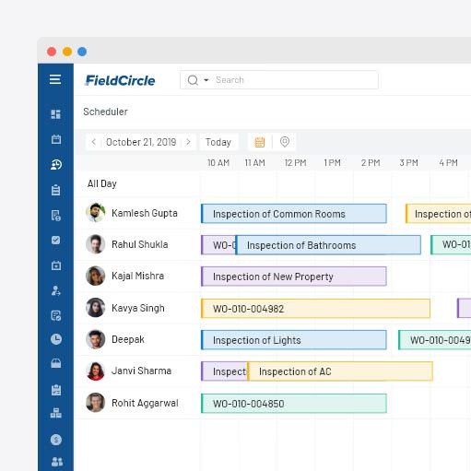
Task: Open the dollar sign billing icon
Action: click(56, 440)
